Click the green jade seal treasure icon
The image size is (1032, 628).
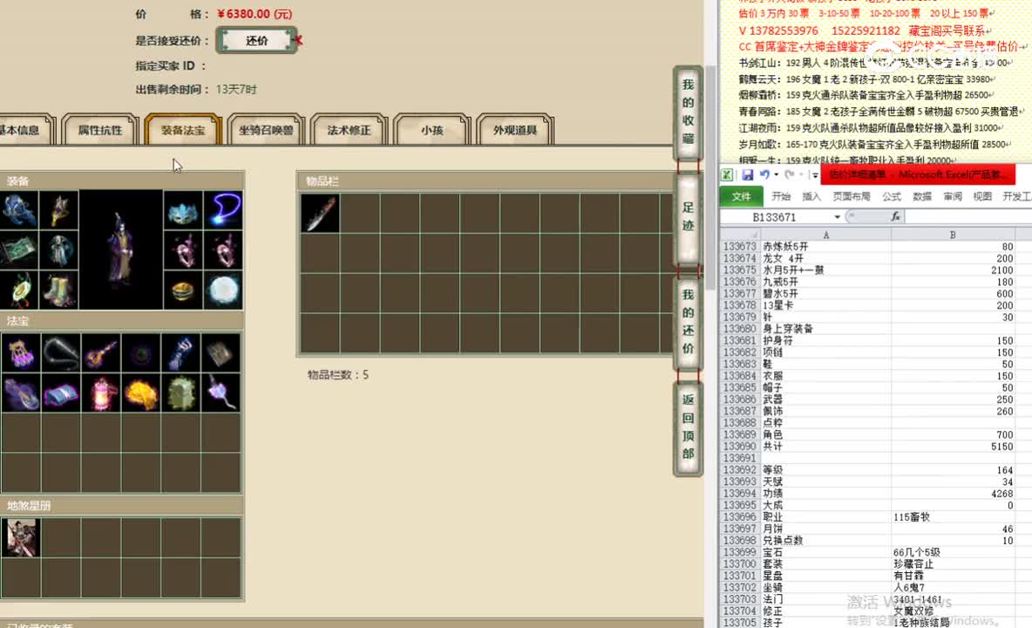(x=180, y=393)
